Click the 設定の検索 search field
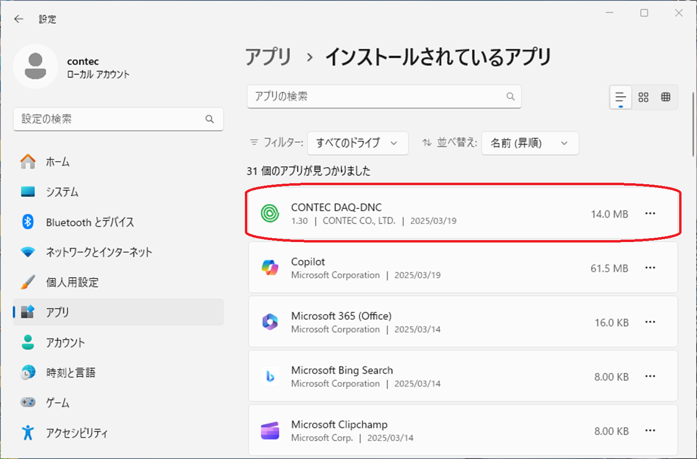The image size is (697, 459). pyautogui.click(x=118, y=119)
